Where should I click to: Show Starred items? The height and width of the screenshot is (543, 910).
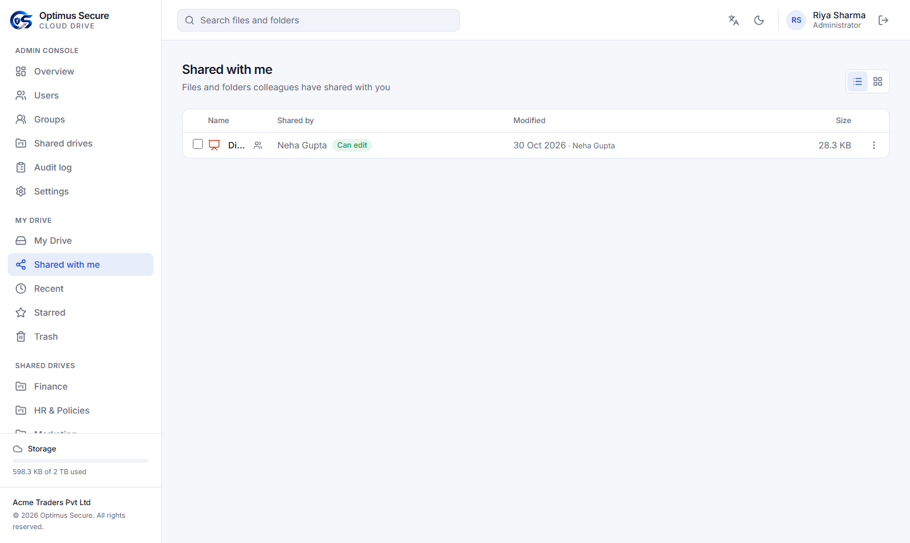[81, 313]
